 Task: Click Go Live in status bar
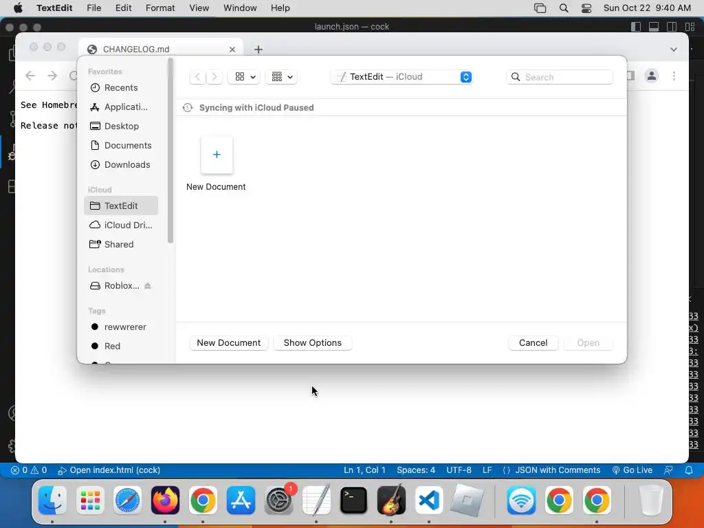[632, 470]
